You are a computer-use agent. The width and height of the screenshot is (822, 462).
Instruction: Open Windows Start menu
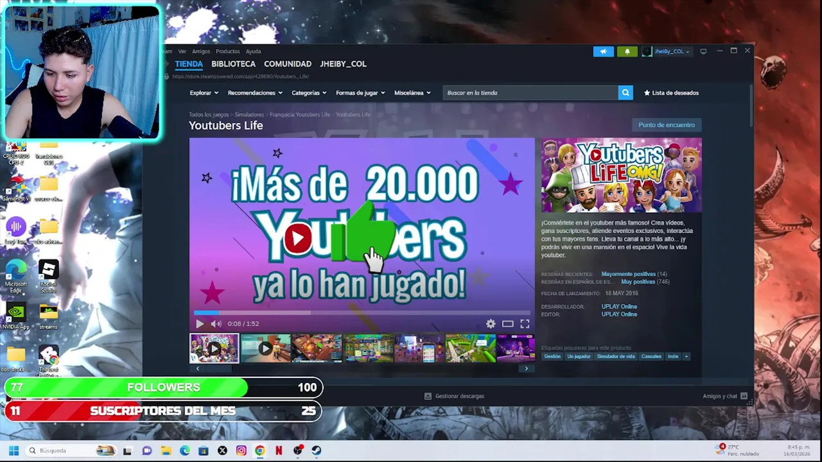point(13,450)
